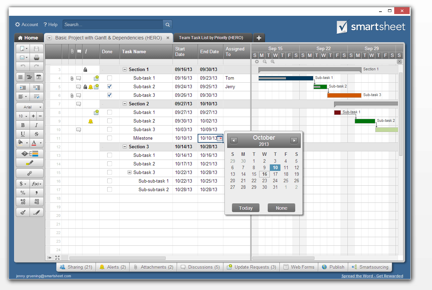Screen dimensions: 432x290
Task: Open the Arial font dropdown
Action: [x=30, y=107]
